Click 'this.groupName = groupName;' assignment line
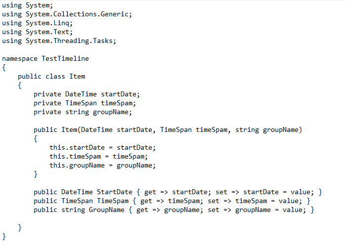Viewport: 346px width, 252px height. click(x=102, y=166)
